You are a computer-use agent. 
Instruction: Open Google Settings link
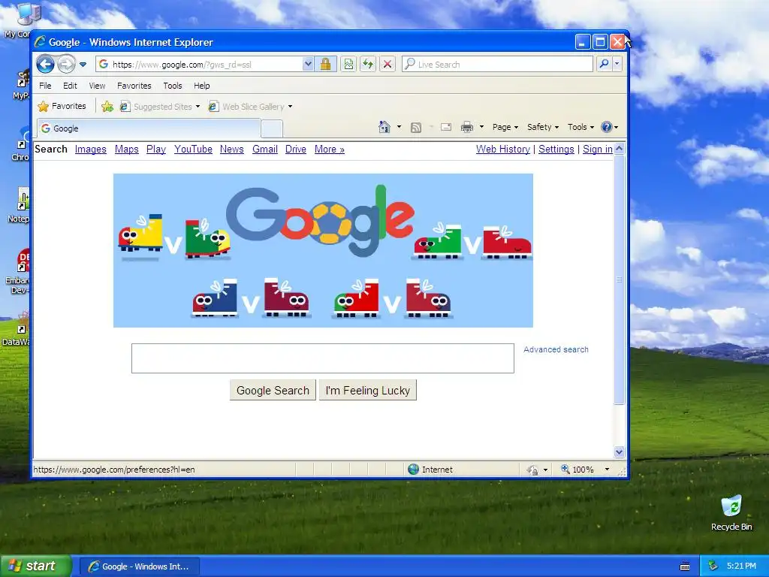(556, 150)
